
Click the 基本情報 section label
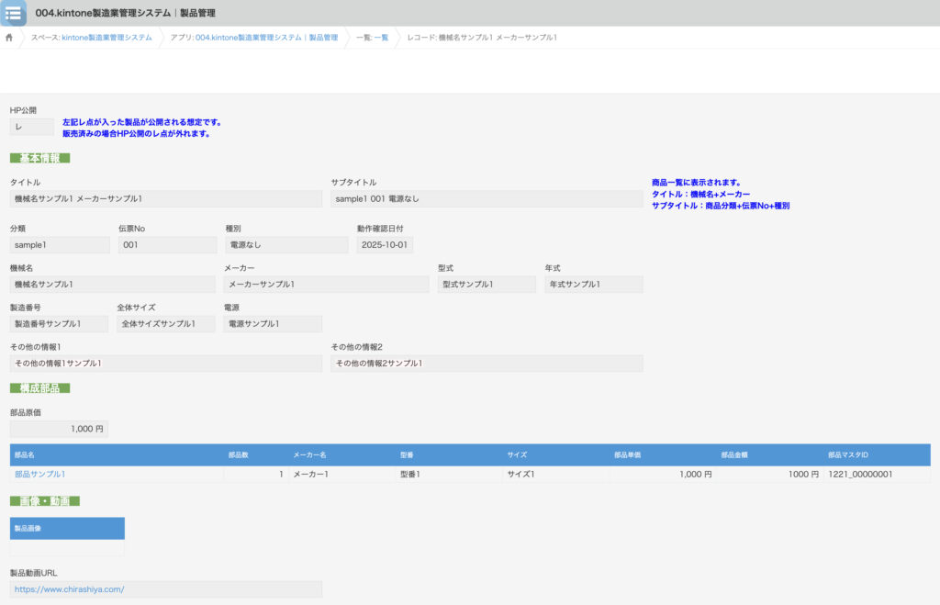(40, 158)
